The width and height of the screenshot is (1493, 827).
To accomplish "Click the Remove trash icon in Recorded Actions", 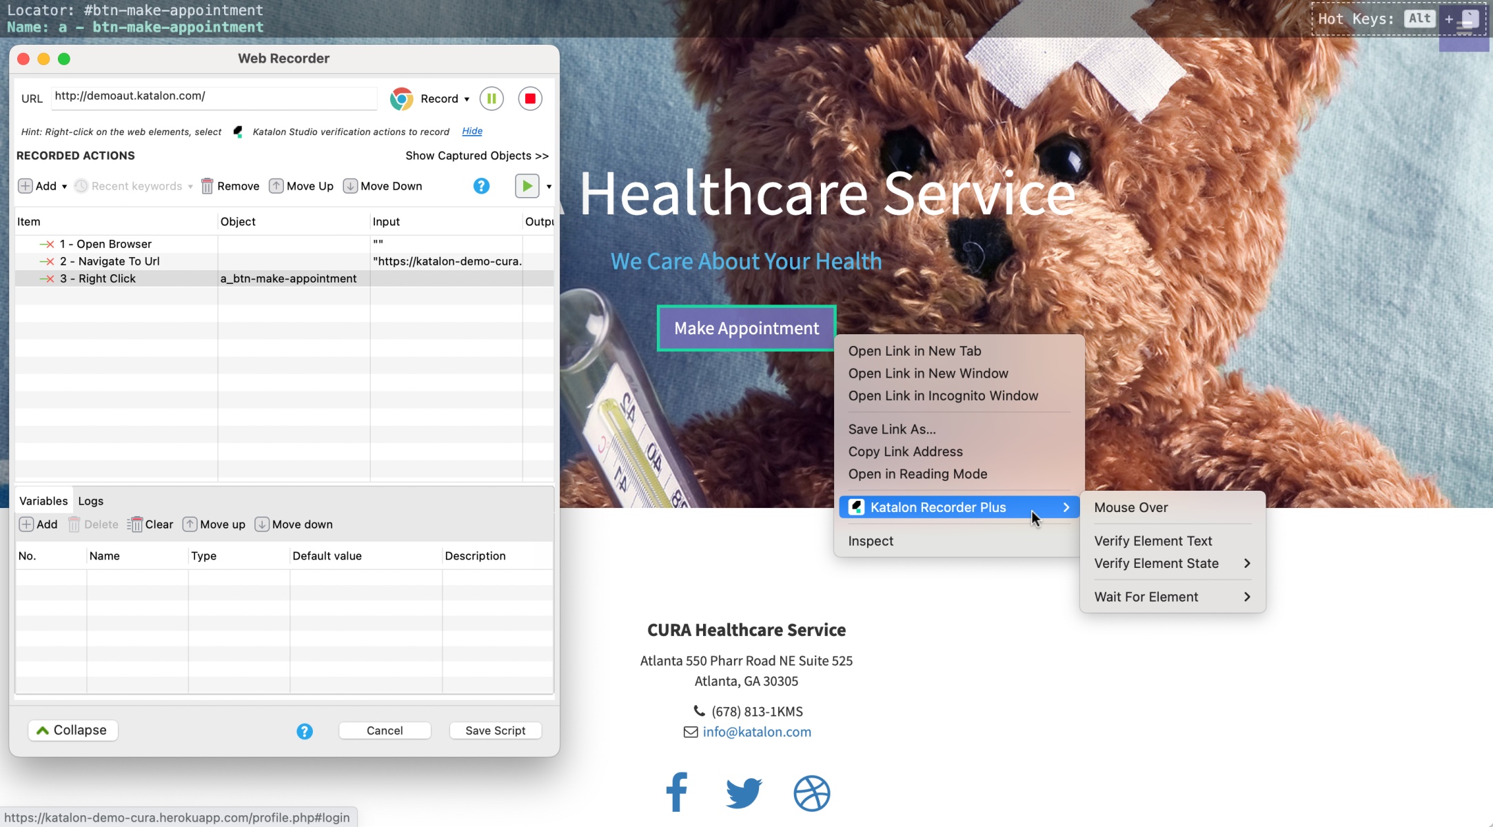I will pyautogui.click(x=207, y=186).
